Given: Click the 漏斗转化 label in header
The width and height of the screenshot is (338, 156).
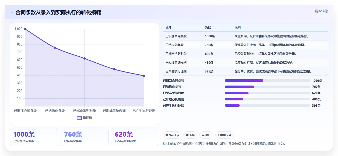Looking at the screenshot, I should point(321,11).
